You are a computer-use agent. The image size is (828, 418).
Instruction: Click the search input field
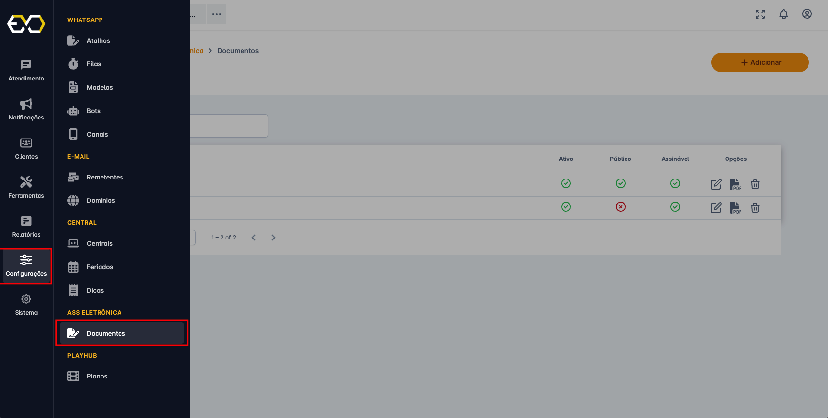(x=229, y=126)
